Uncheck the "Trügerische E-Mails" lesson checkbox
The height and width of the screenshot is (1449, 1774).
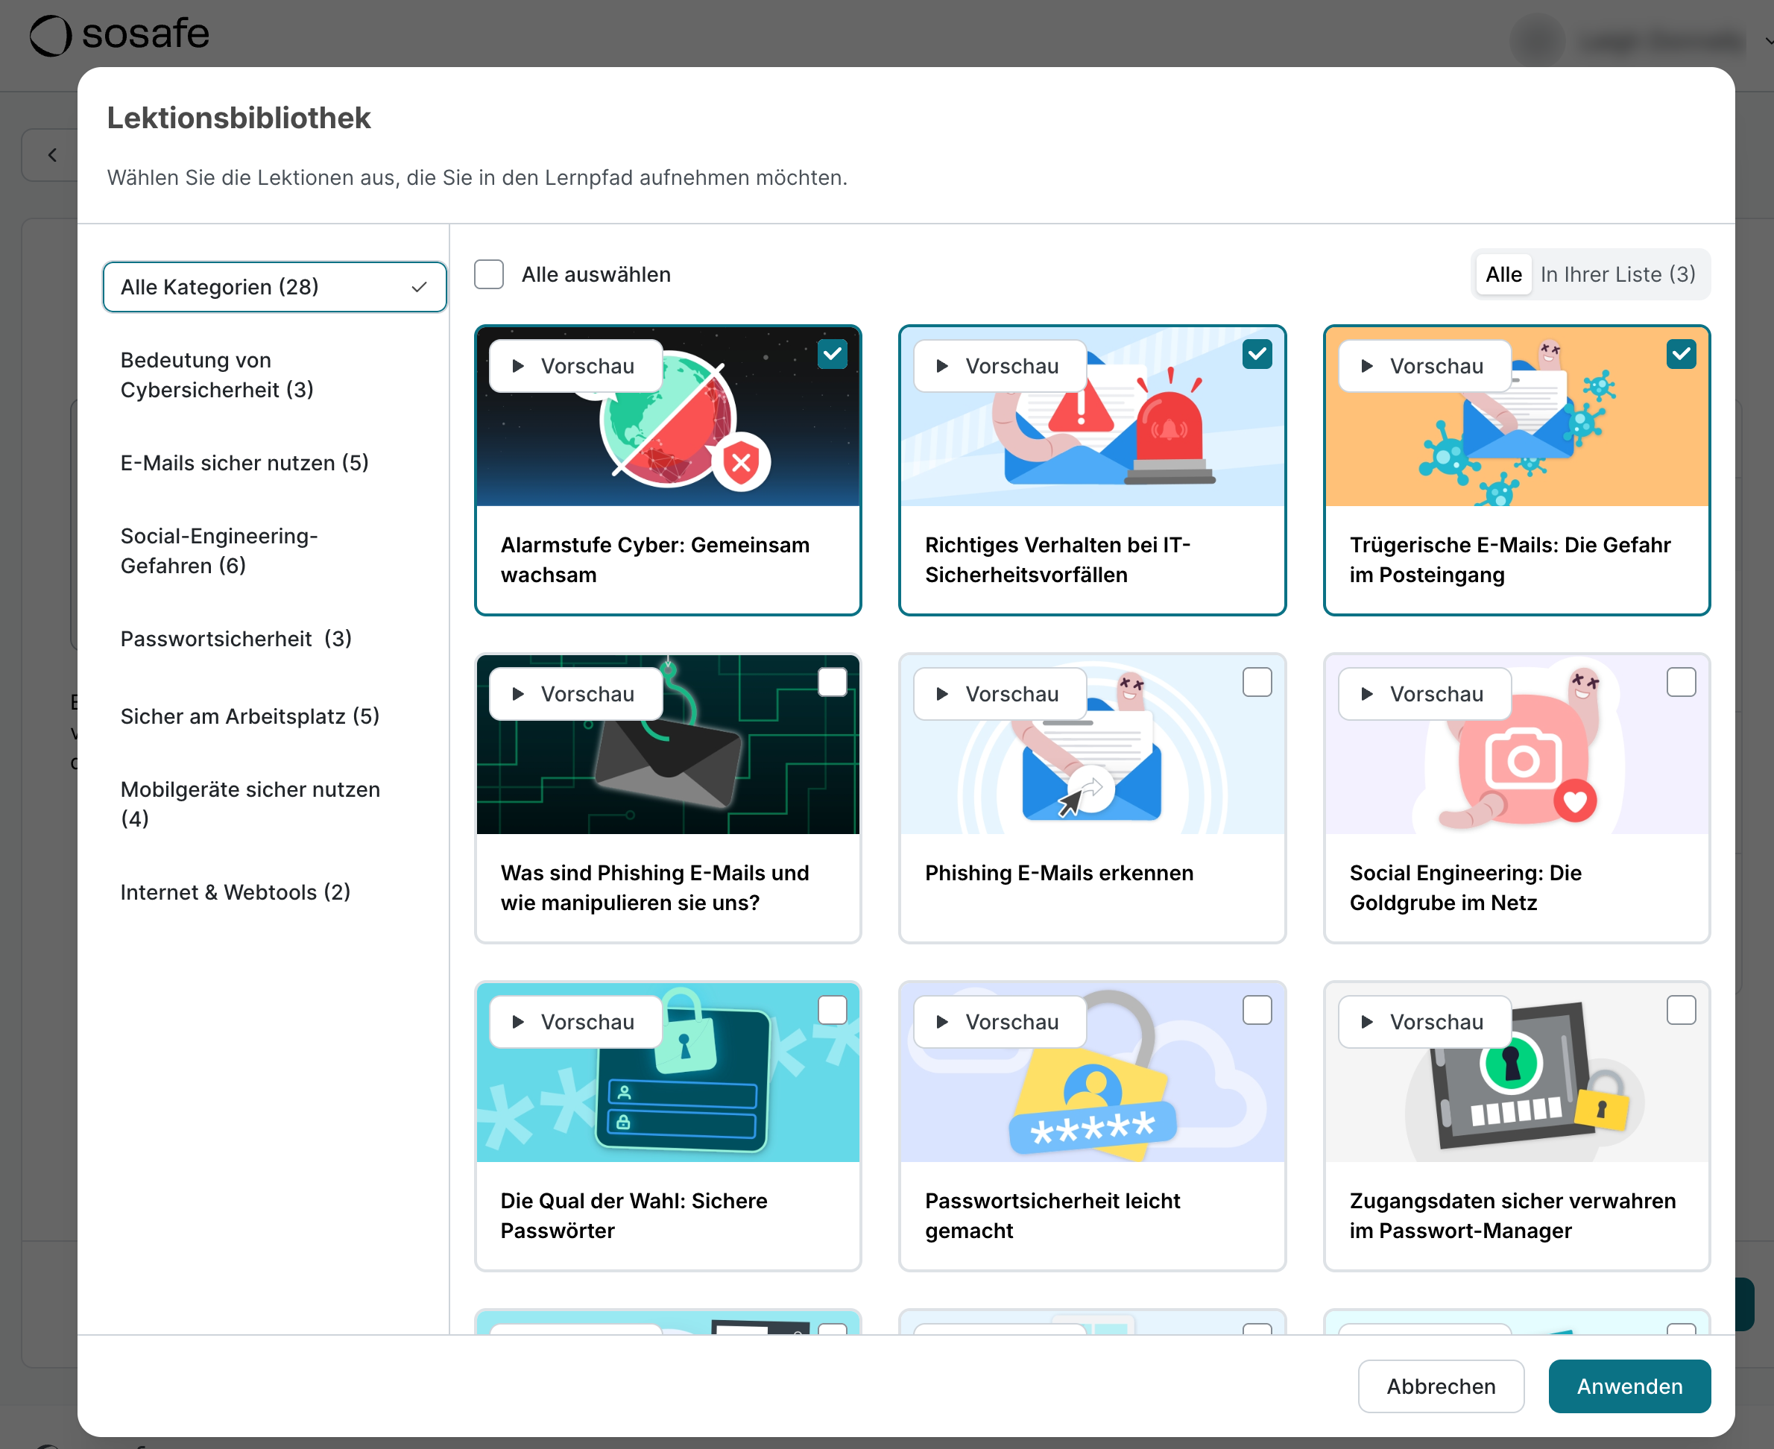pyautogui.click(x=1681, y=354)
